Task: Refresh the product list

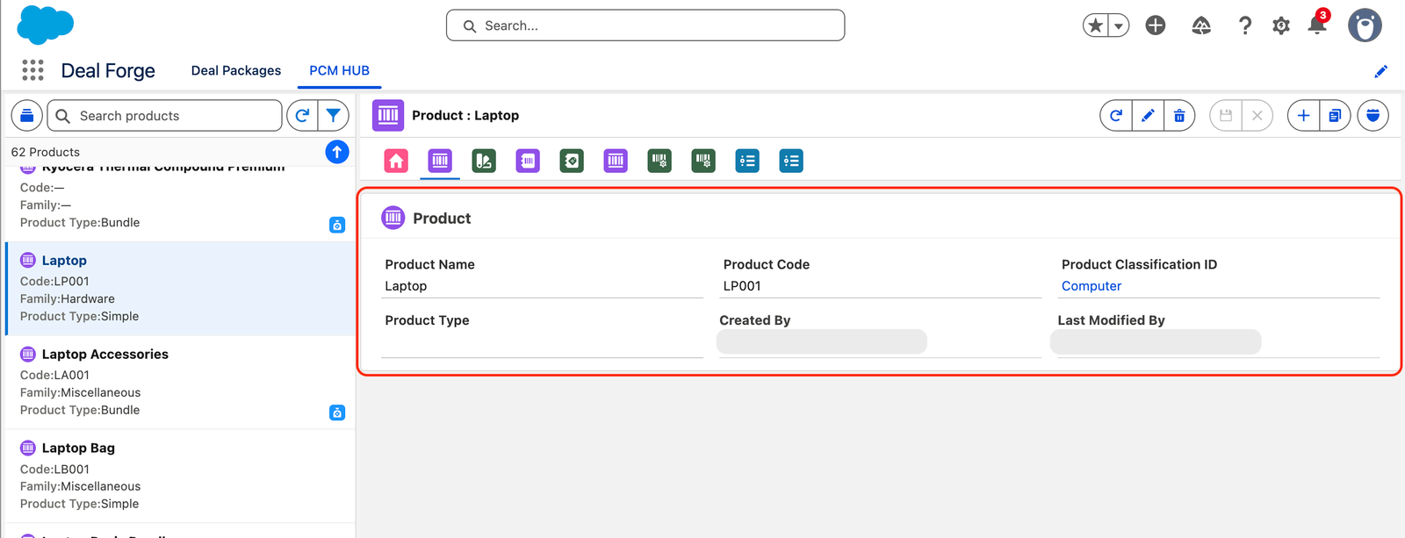Action: pos(302,115)
